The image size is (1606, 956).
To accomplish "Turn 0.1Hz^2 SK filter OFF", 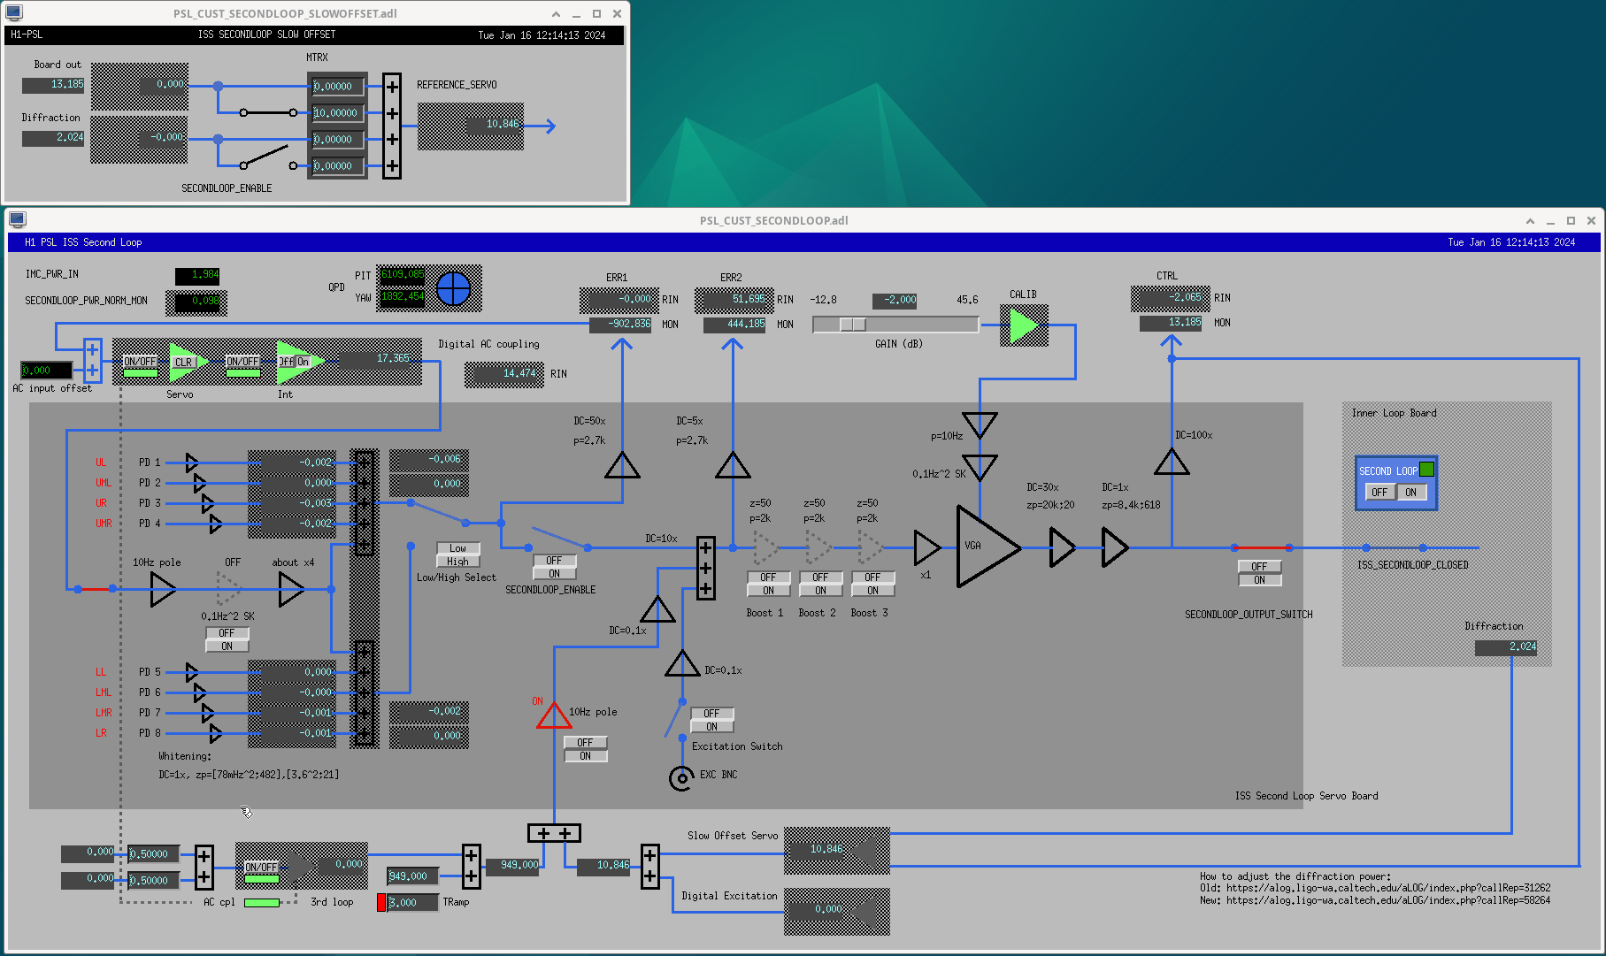I will tap(227, 633).
